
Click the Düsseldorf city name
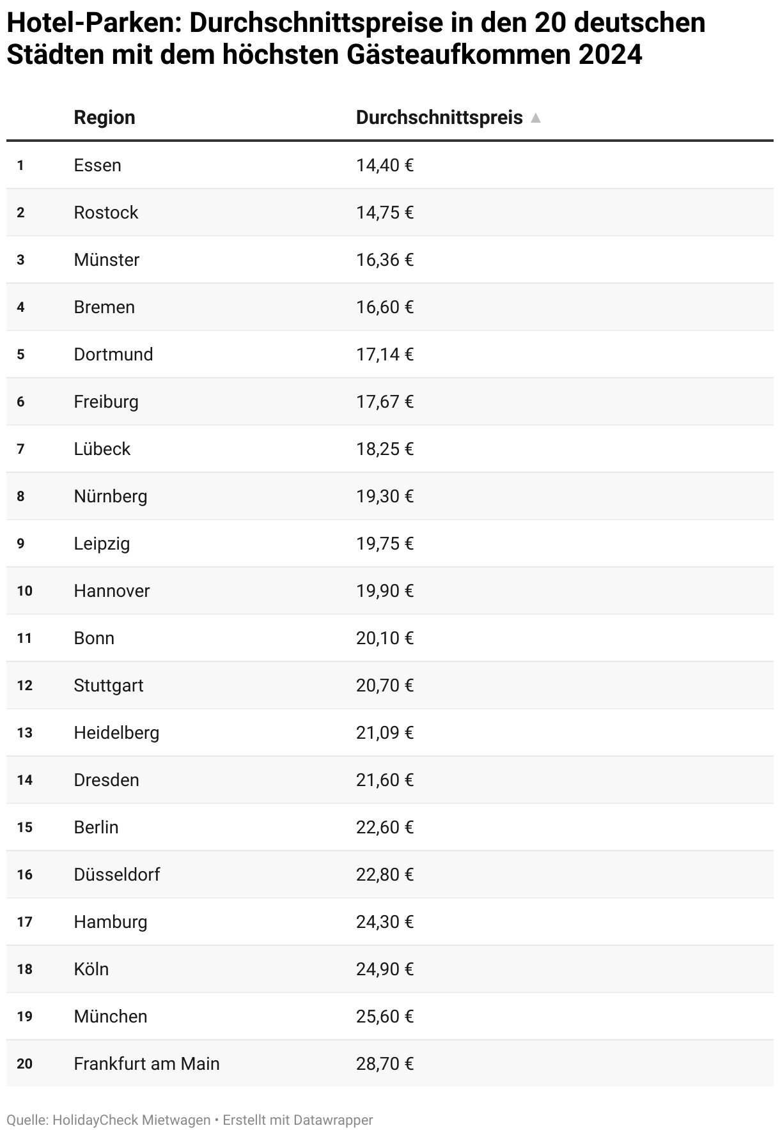point(116,875)
